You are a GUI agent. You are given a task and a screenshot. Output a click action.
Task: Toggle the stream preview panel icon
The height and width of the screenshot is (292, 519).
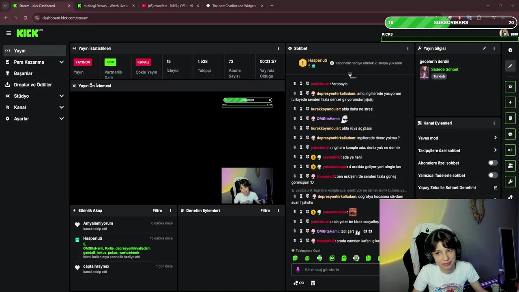click(x=510, y=86)
